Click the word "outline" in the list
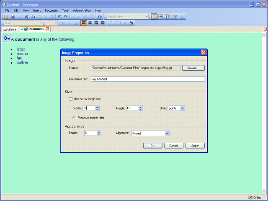 22,62
